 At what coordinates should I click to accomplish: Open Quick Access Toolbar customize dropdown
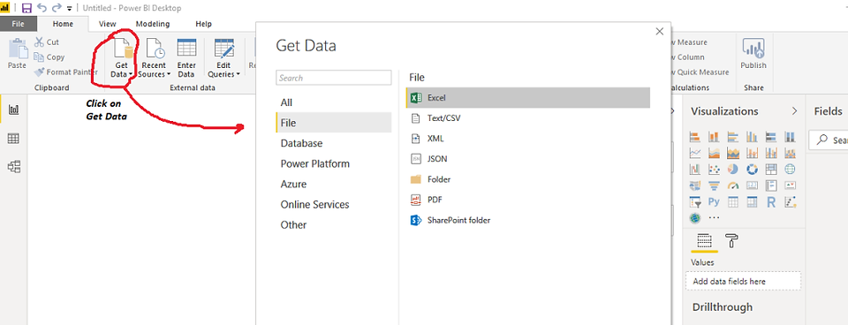(69, 9)
